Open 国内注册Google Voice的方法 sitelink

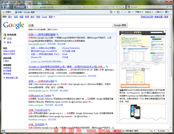click(x=44, y=51)
